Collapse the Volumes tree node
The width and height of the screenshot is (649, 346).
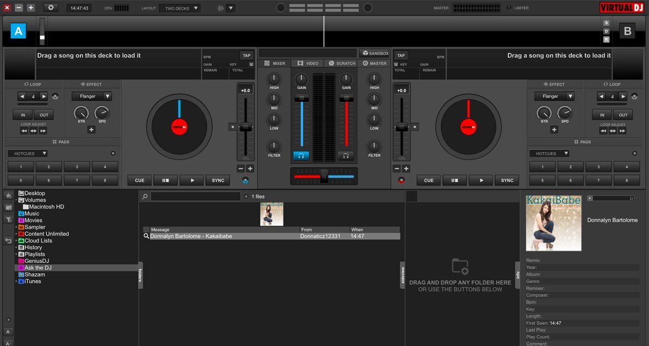point(16,200)
